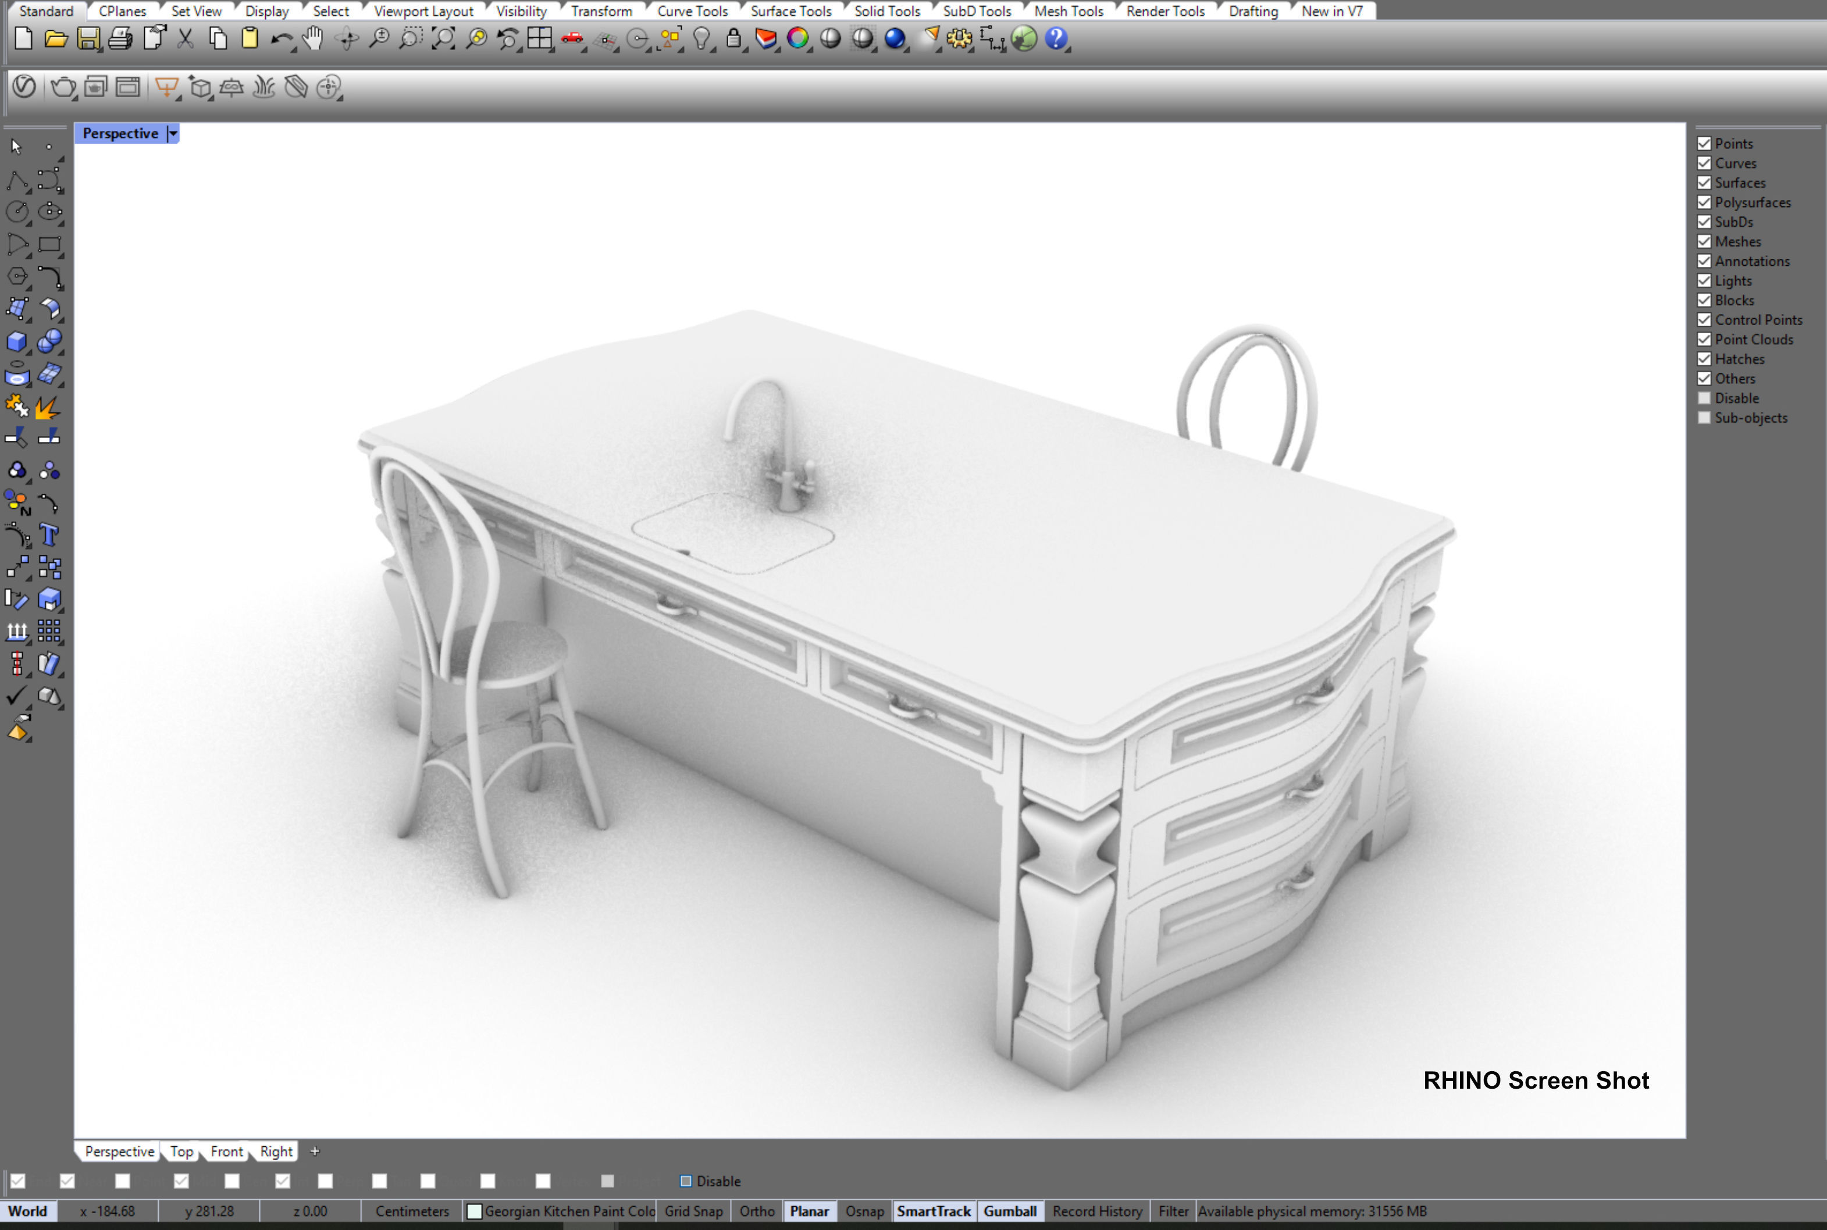Toggle the Meshes filter checkbox

1704,241
